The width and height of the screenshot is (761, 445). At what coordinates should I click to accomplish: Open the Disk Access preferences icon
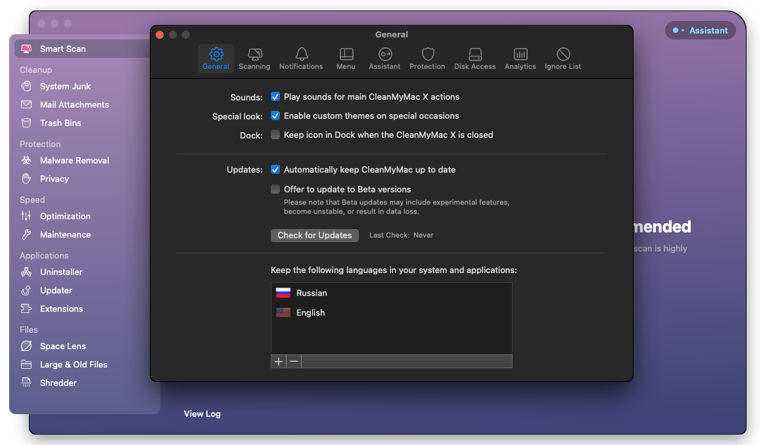click(474, 54)
